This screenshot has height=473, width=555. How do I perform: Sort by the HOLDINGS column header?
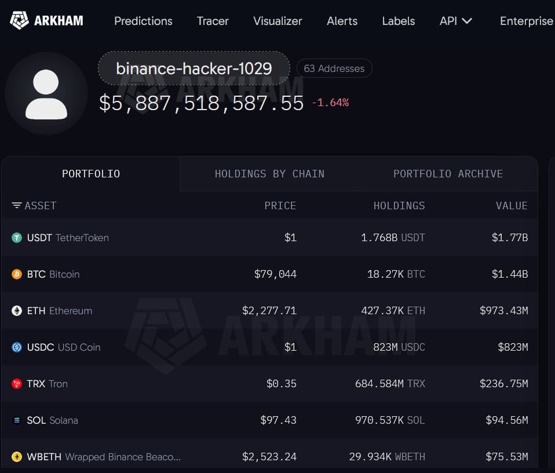(399, 205)
